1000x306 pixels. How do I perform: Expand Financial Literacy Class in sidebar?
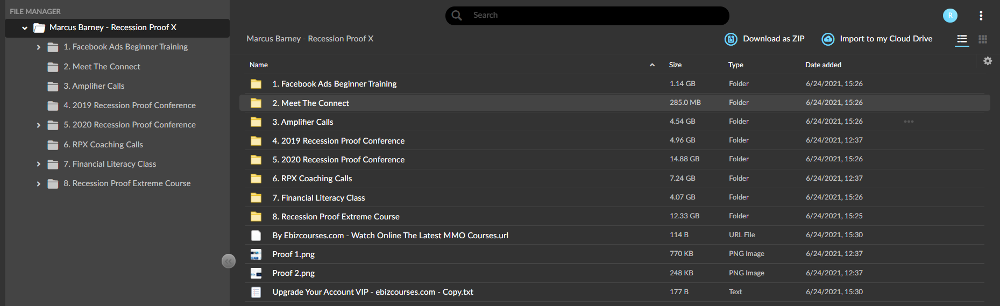38,164
